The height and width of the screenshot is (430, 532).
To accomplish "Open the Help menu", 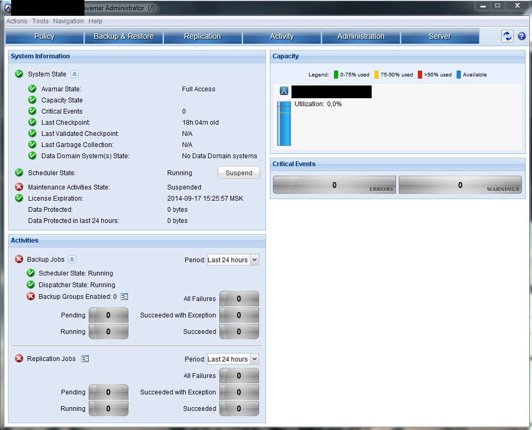I will 96,21.
